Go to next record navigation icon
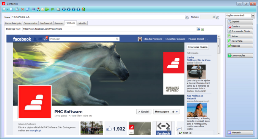Screen dimensions: 258x139 (74, 9)
